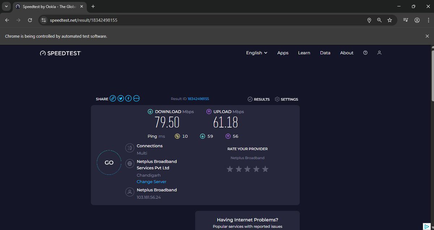Open the Result ID 18342498155 link

point(198,98)
